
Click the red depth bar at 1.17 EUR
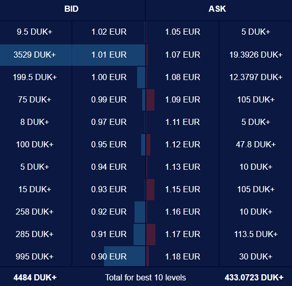(x=151, y=235)
